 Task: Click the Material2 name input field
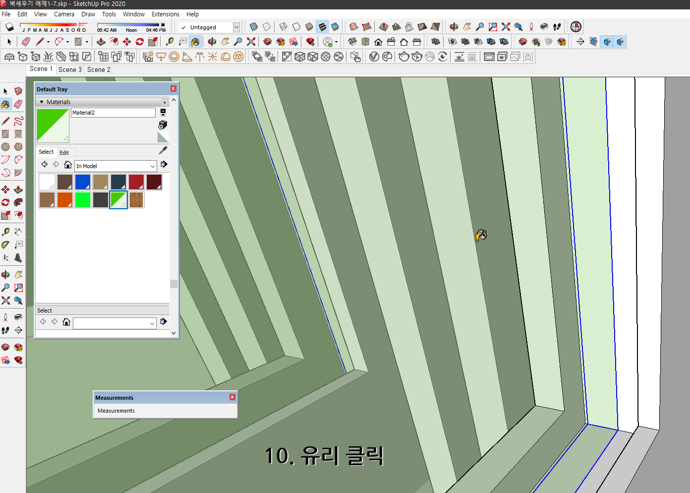[x=113, y=113]
